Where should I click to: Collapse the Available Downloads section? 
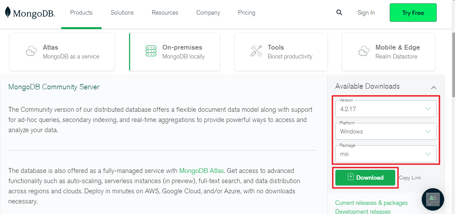click(x=434, y=87)
